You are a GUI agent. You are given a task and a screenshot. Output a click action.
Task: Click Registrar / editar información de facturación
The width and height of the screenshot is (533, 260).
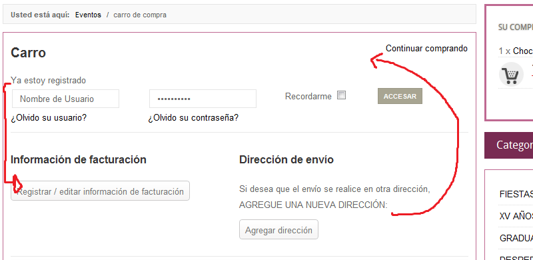pos(101,191)
